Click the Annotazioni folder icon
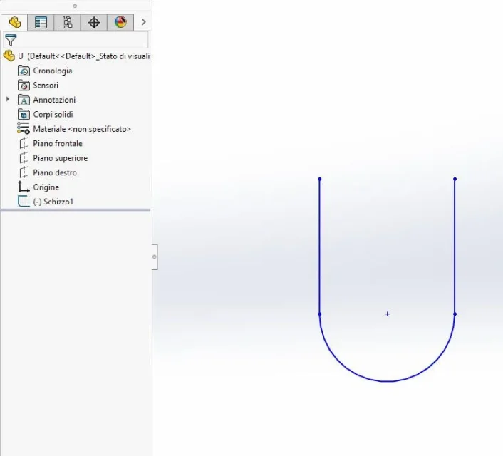The height and width of the screenshot is (456, 503). [24, 100]
